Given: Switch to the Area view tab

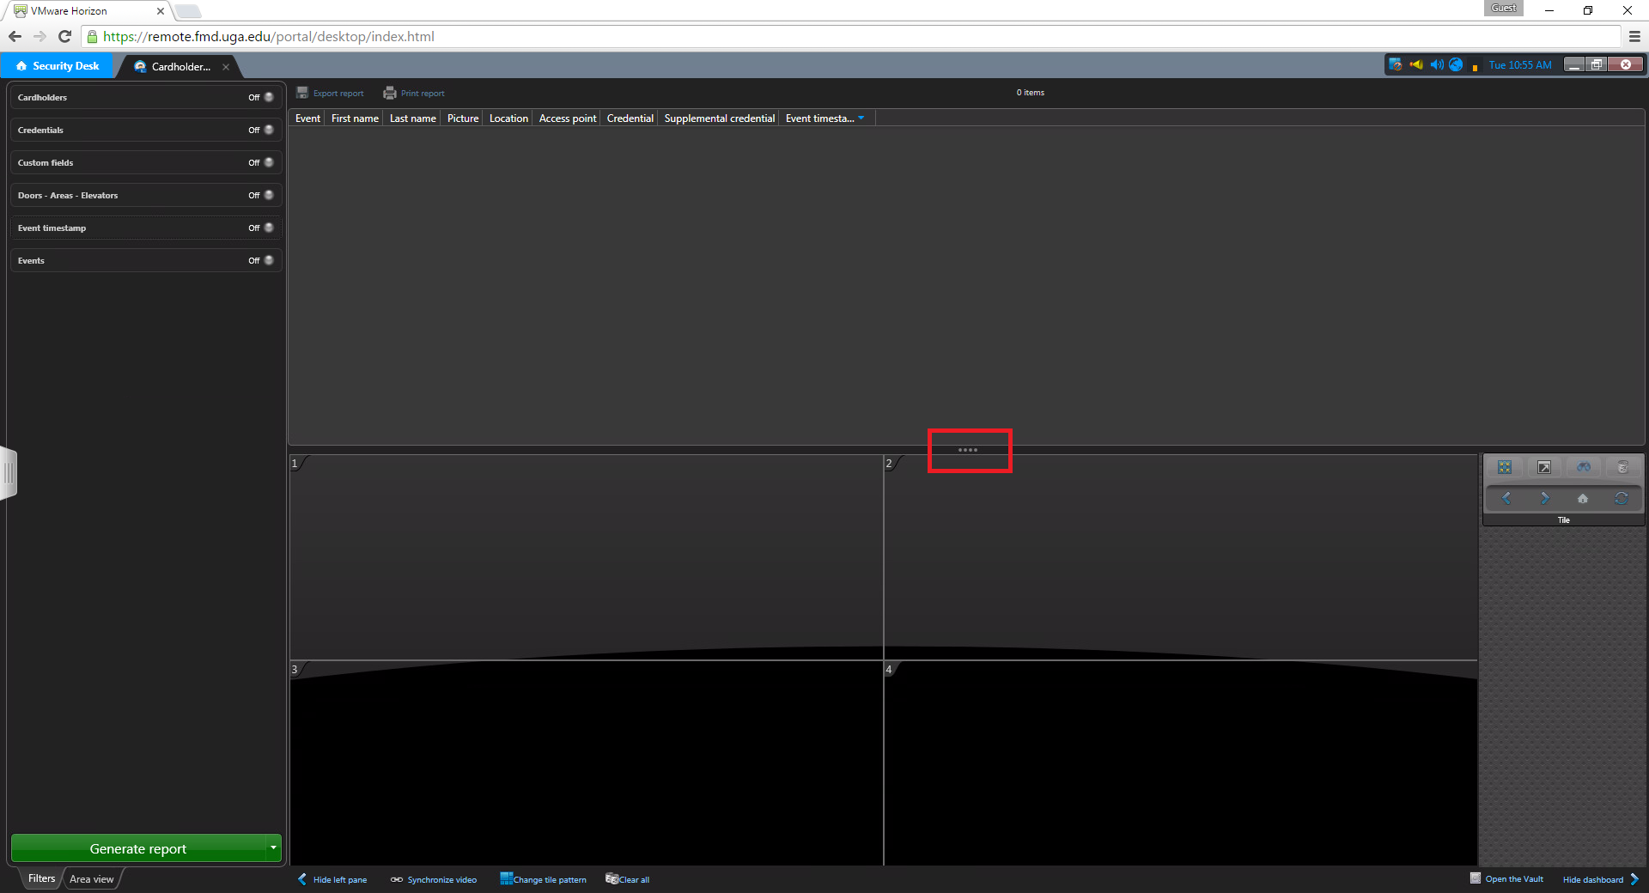Looking at the screenshot, I should tap(92, 879).
